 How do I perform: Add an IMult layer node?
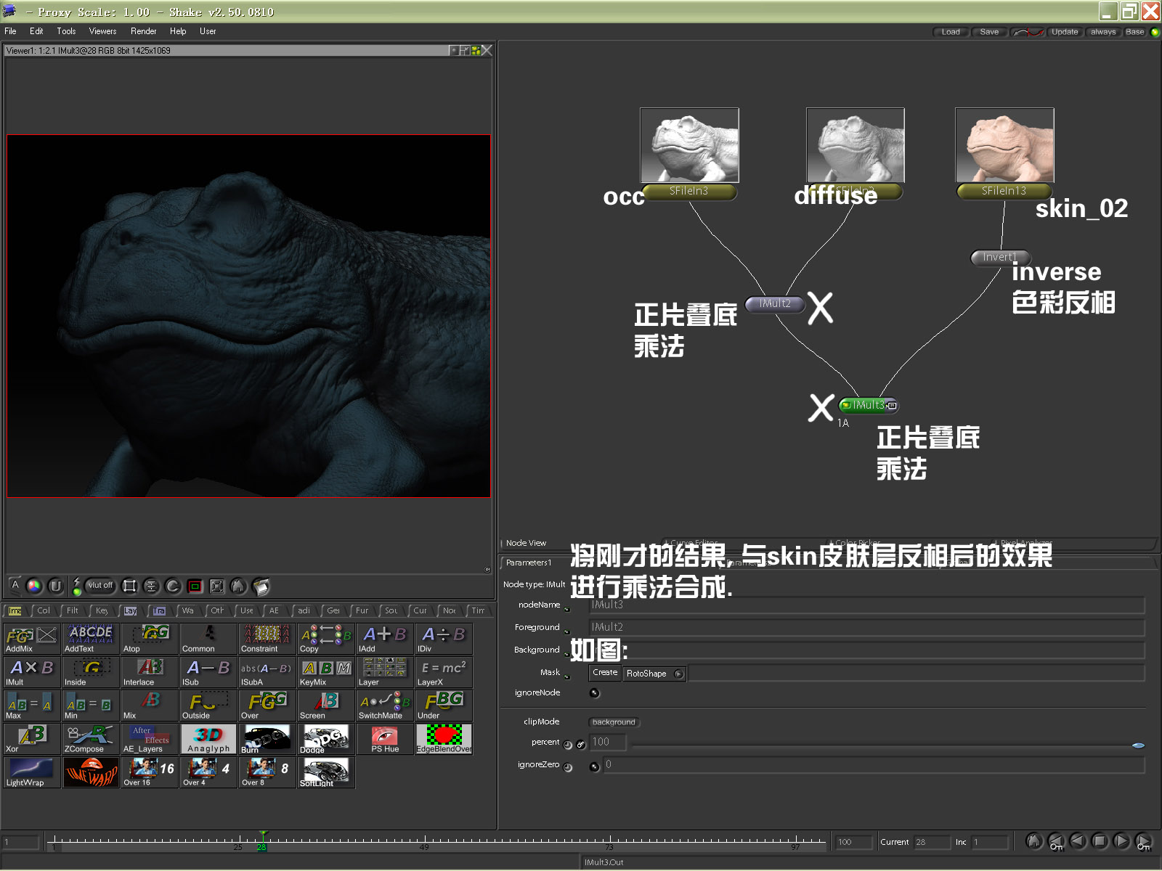[31, 672]
